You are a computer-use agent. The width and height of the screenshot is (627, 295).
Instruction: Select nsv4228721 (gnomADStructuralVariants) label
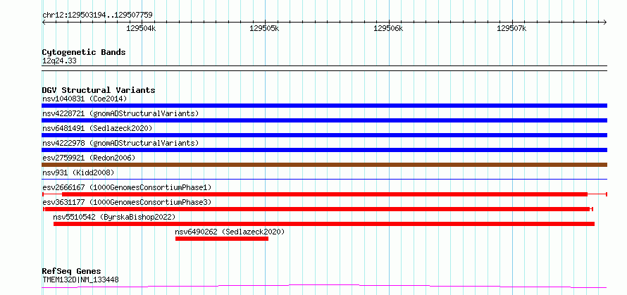[120, 113]
